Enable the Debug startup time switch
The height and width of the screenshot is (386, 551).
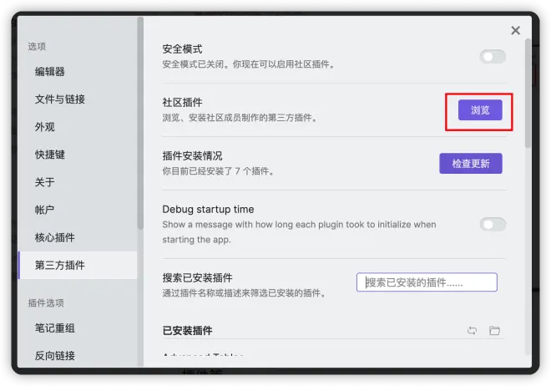click(x=493, y=224)
